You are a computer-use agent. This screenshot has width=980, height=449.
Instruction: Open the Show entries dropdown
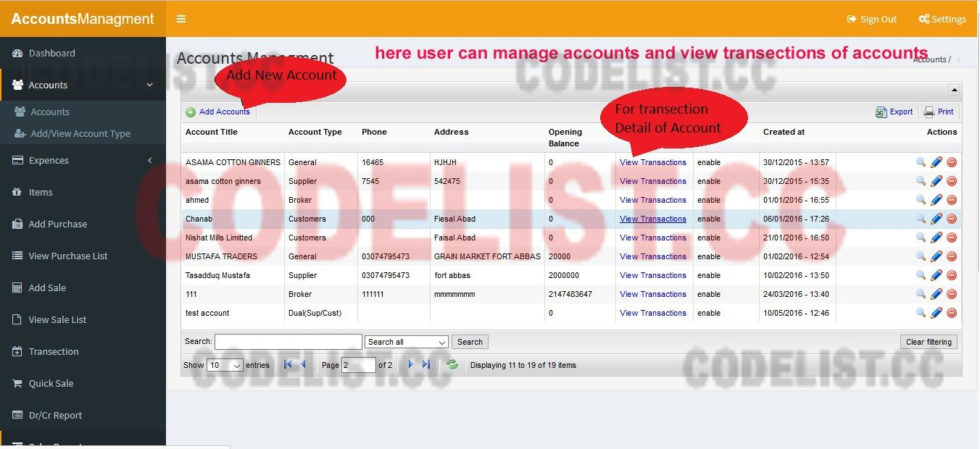pyautogui.click(x=225, y=365)
